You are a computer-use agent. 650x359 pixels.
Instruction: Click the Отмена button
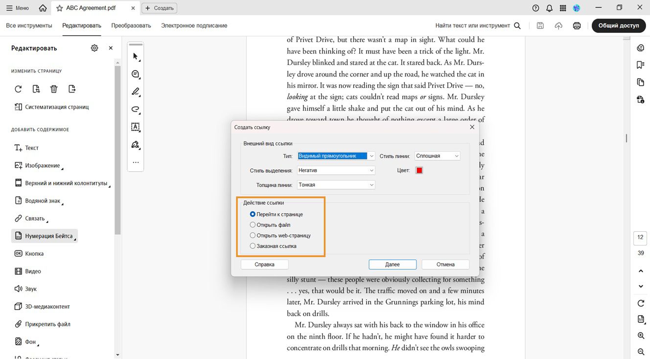click(x=445, y=264)
